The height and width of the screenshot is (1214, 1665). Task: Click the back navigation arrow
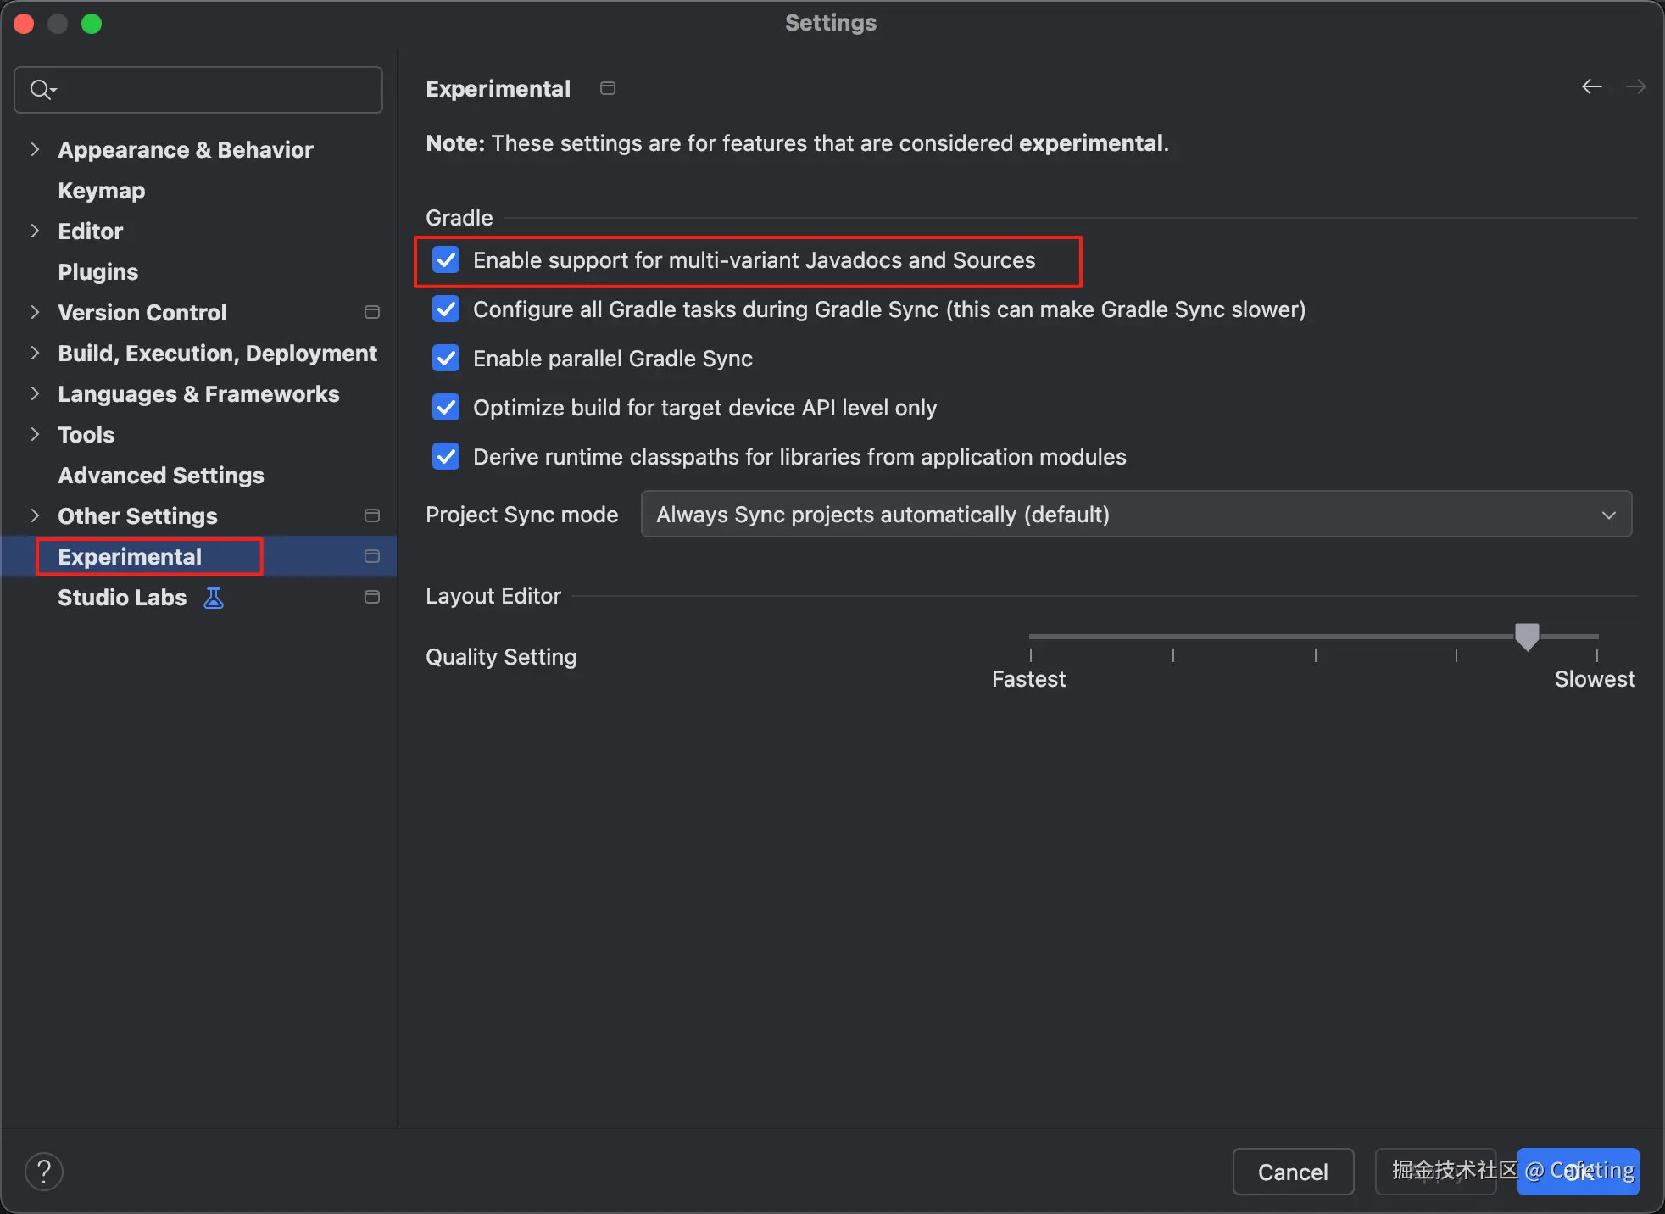pyautogui.click(x=1591, y=87)
